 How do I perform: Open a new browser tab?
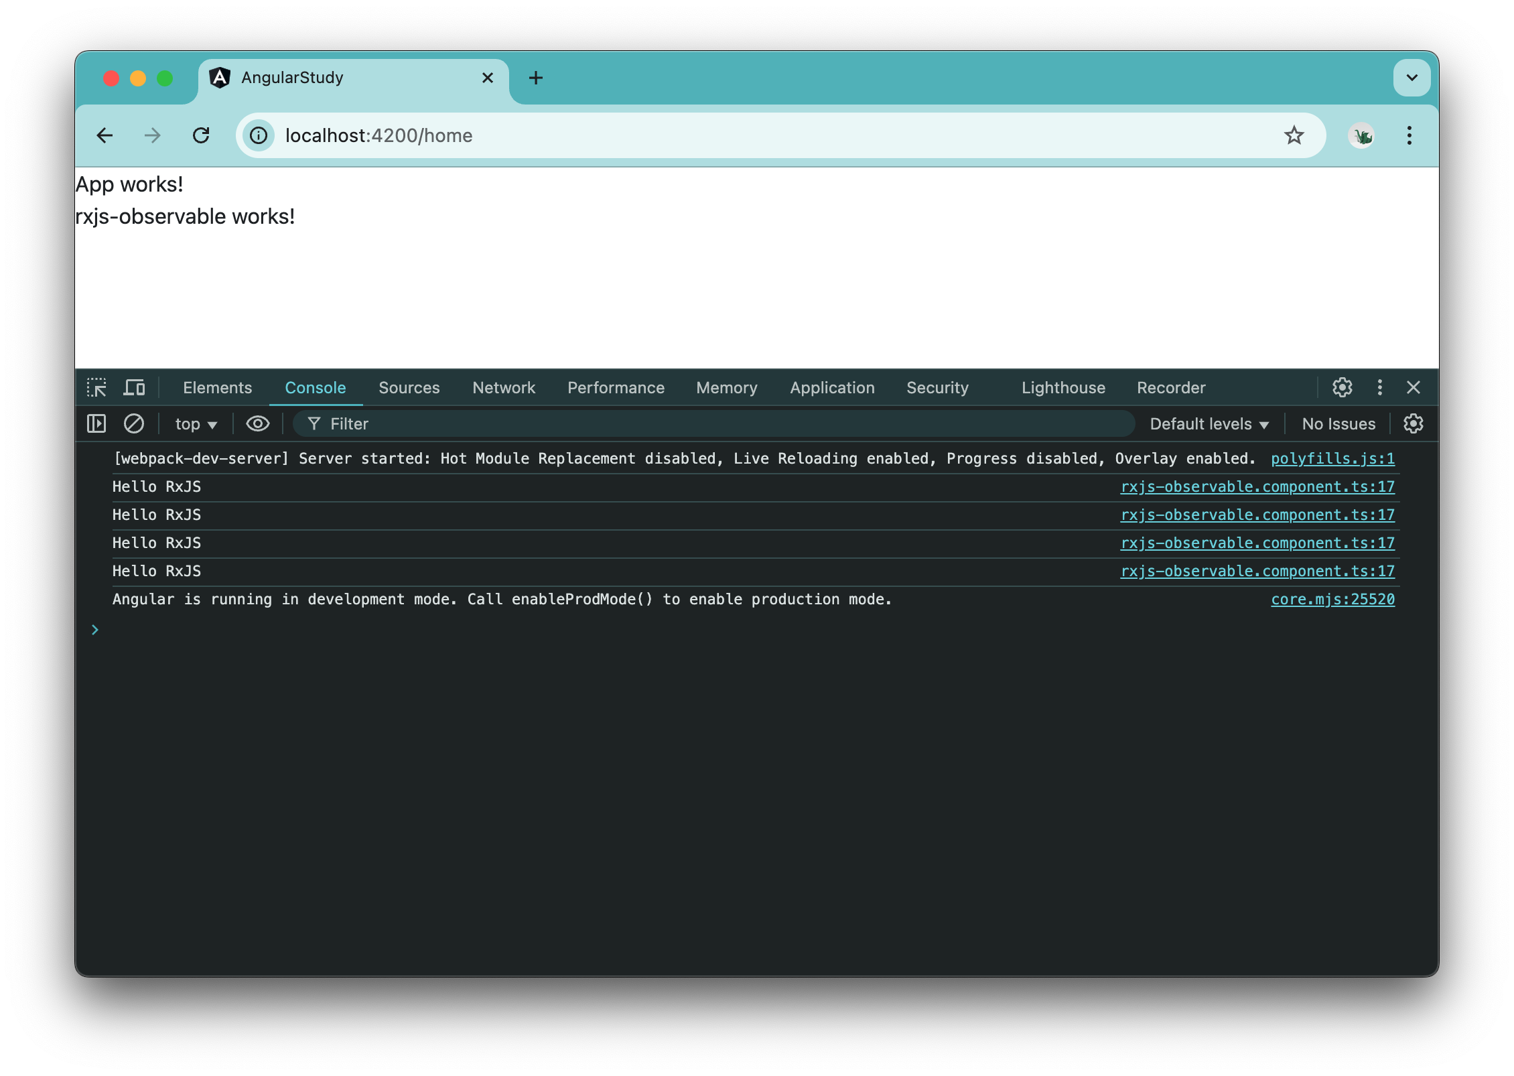(x=535, y=77)
